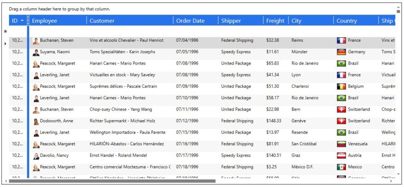Click Anne Dodsworth's employee photo
This screenshot has width=404, height=187.
[x=36, y=122]
